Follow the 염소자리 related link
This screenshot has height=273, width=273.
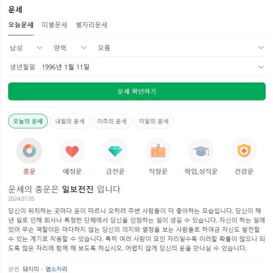coord(56,269)
